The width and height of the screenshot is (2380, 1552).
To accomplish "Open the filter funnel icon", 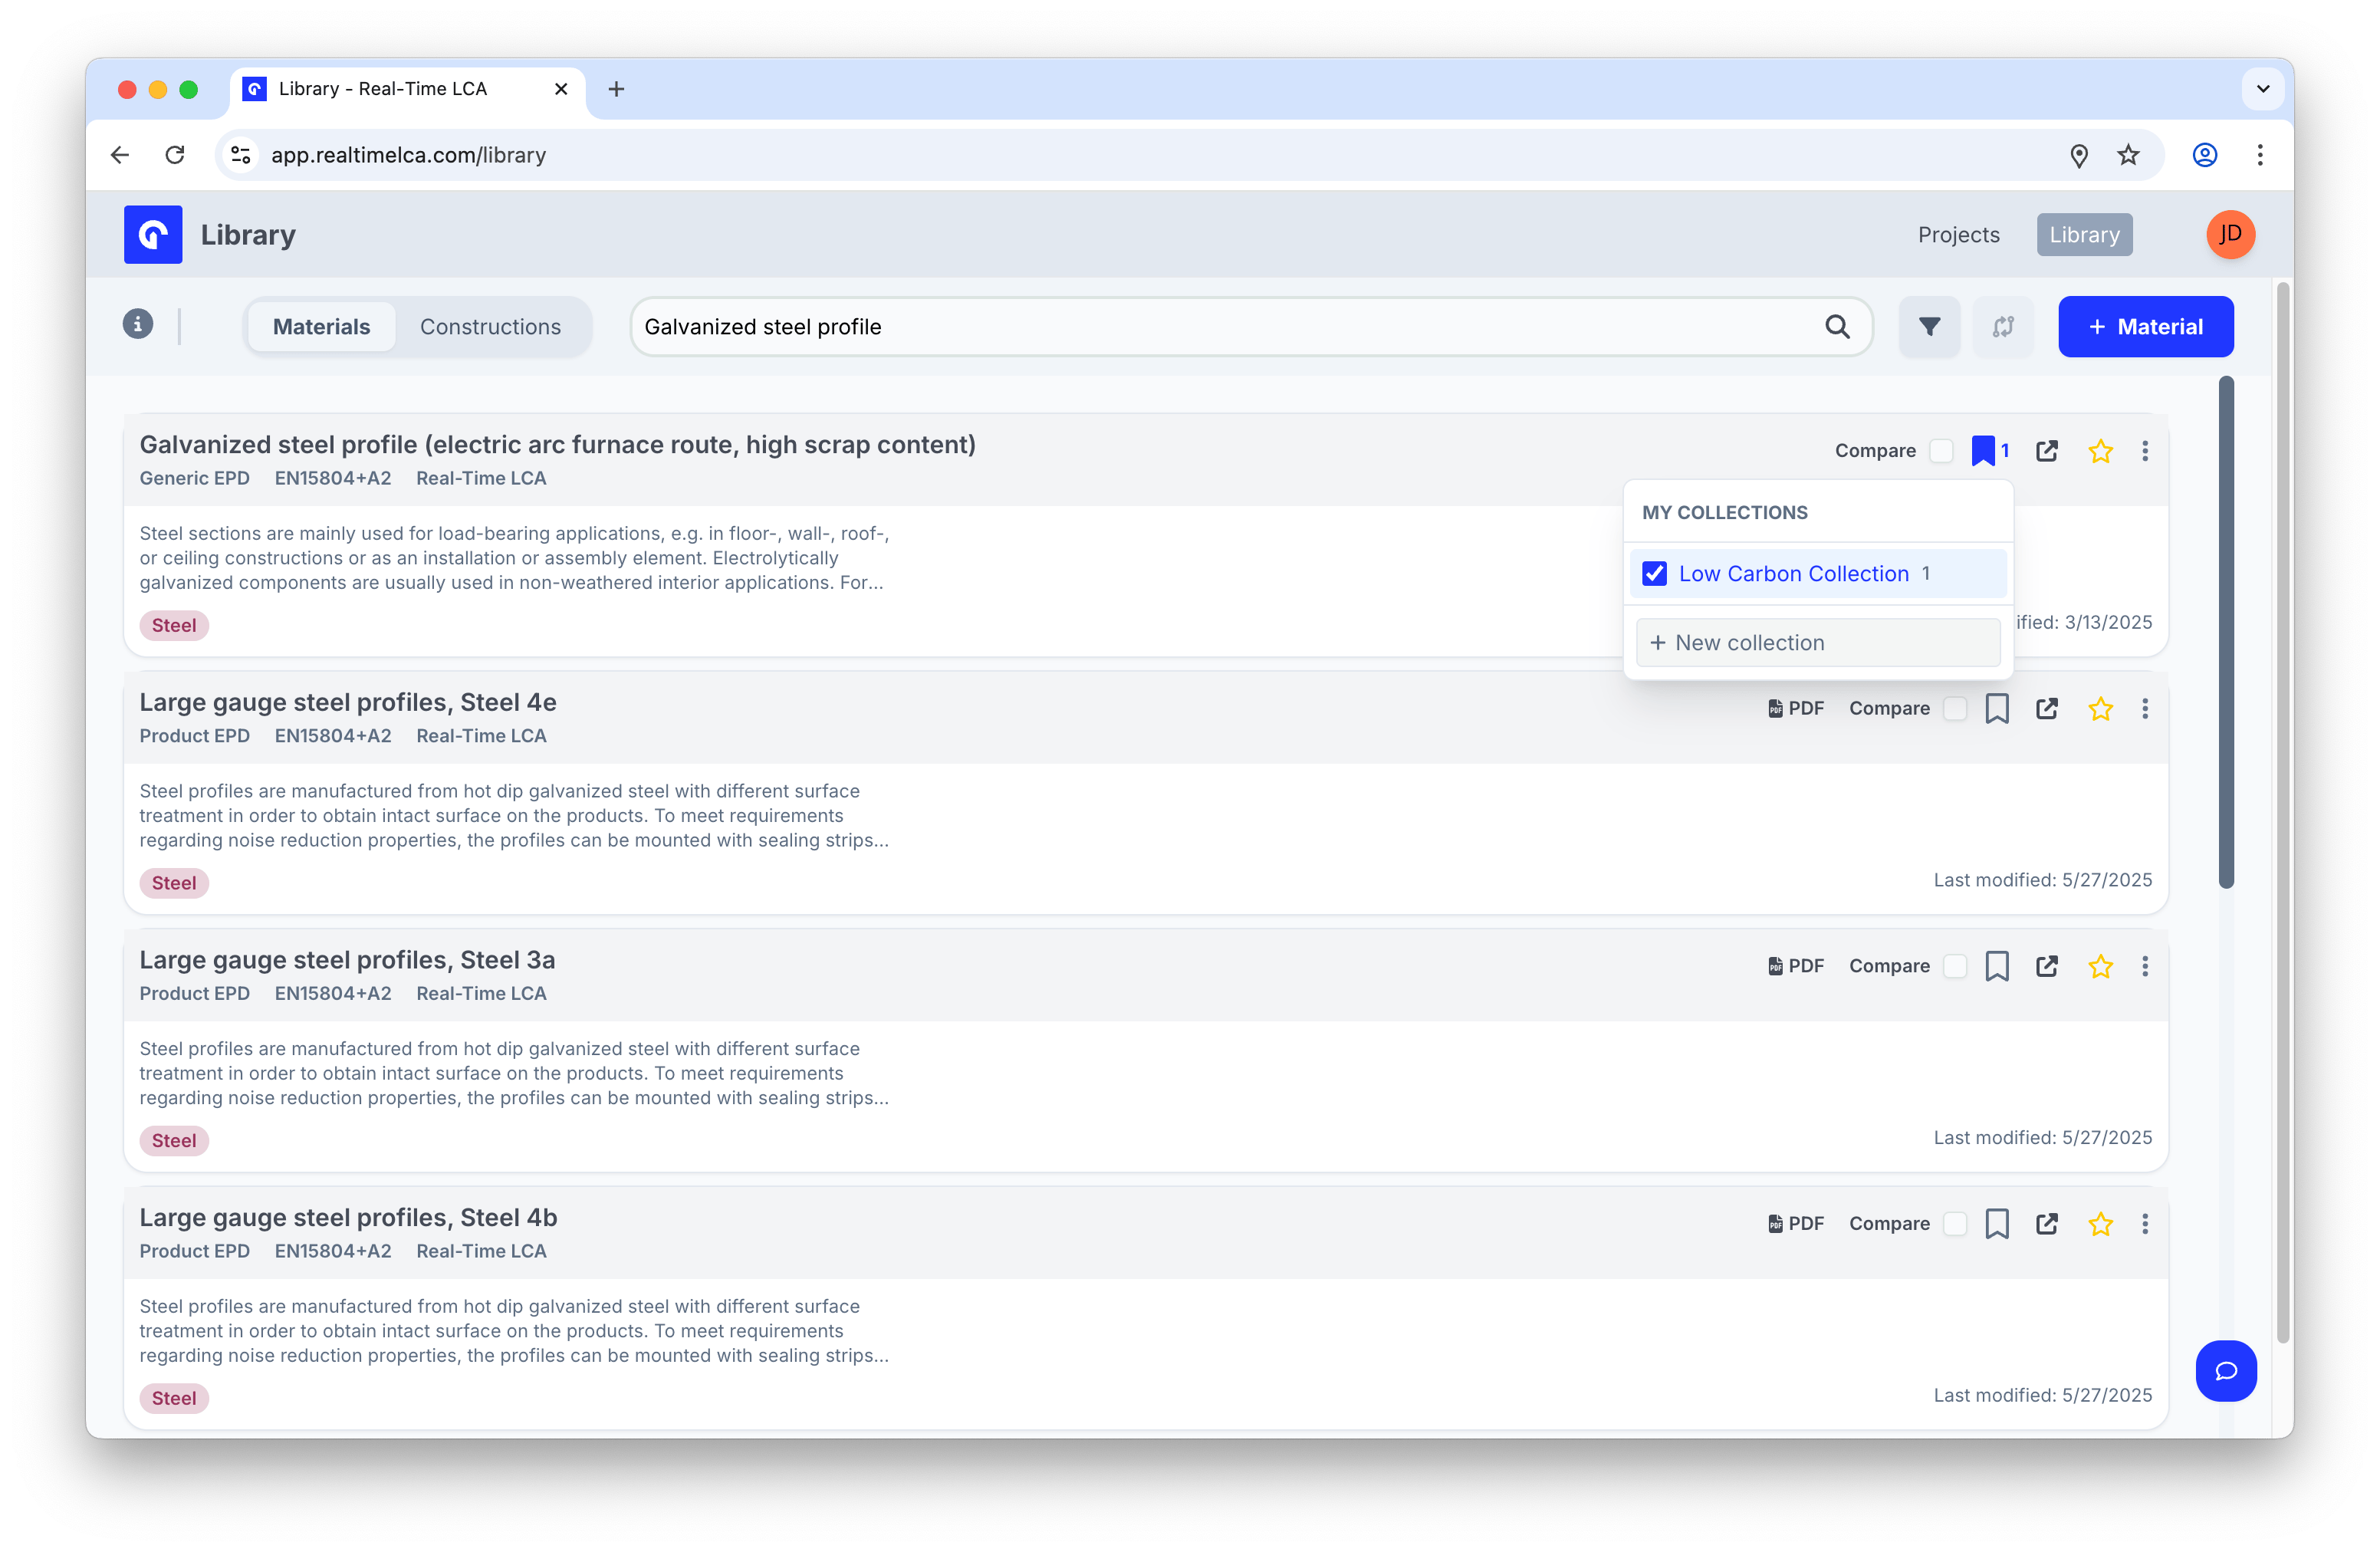I will pos(1929,327).
